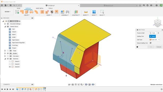Switch to the SHEET METAL tab
This screenshot has height=92, width=163.
point(40,8)
